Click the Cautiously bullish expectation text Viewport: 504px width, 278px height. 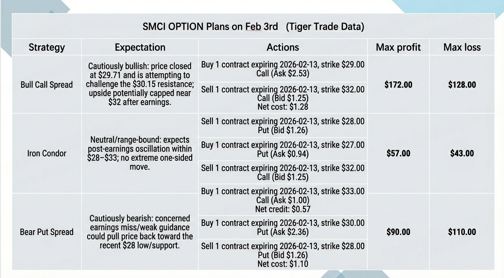pyautogui.click(x=140, y=84)
